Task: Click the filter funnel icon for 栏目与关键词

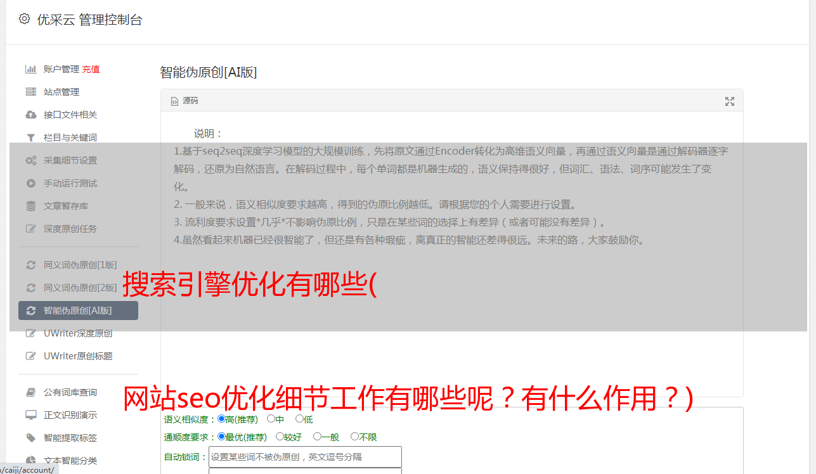Action: [x=30, y=138]
